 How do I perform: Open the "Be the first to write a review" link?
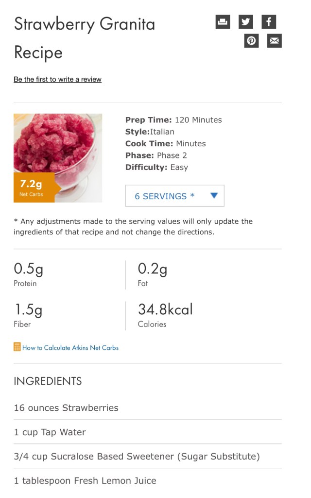coord(57,79)
